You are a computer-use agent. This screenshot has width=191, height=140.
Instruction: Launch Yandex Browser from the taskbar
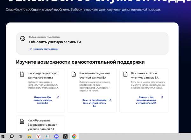(x=39, y=137)
